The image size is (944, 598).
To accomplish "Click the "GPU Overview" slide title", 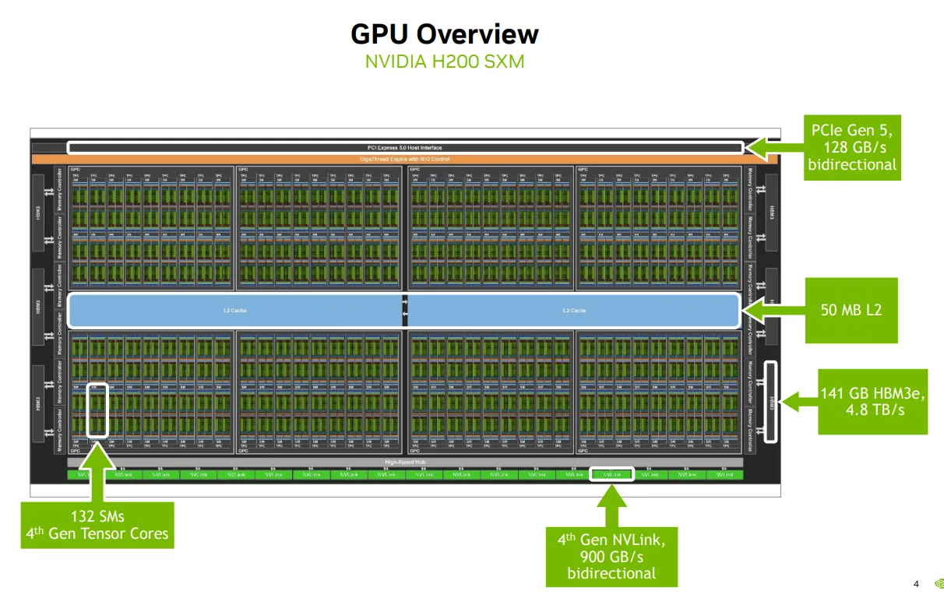I will coord(445,34).
